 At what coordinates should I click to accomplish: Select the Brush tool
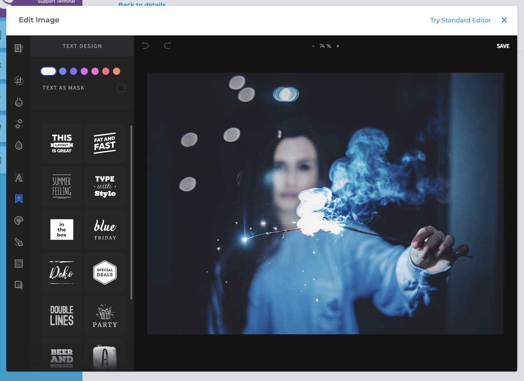point(19,242)
